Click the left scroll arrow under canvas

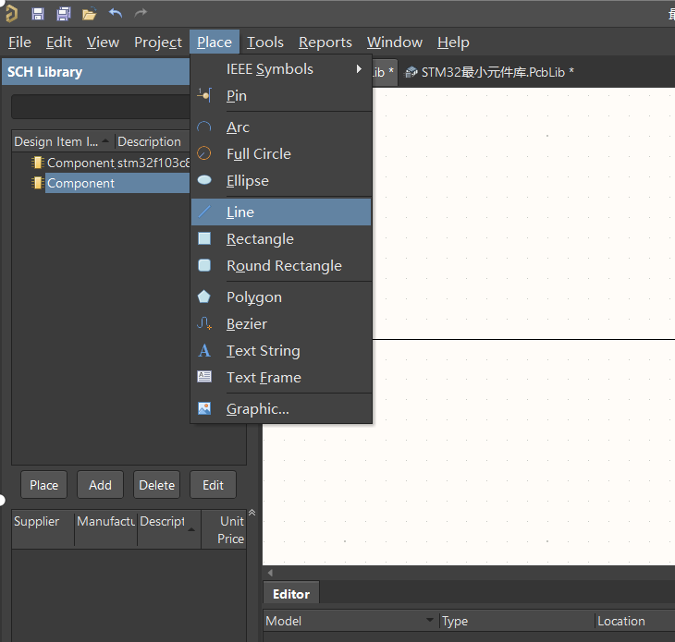coord(270,573)
